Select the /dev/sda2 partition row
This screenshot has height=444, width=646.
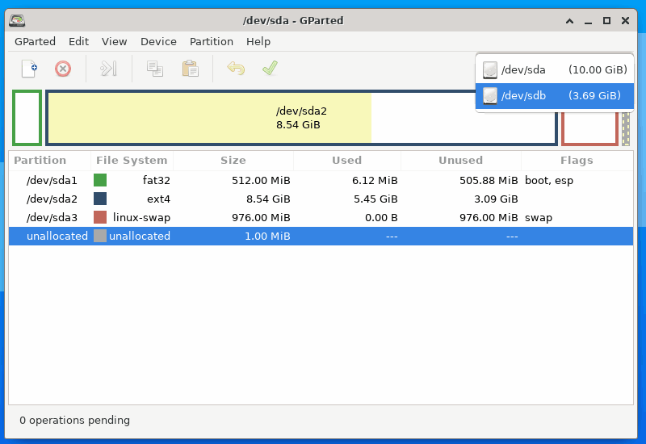tap(321, 199)
